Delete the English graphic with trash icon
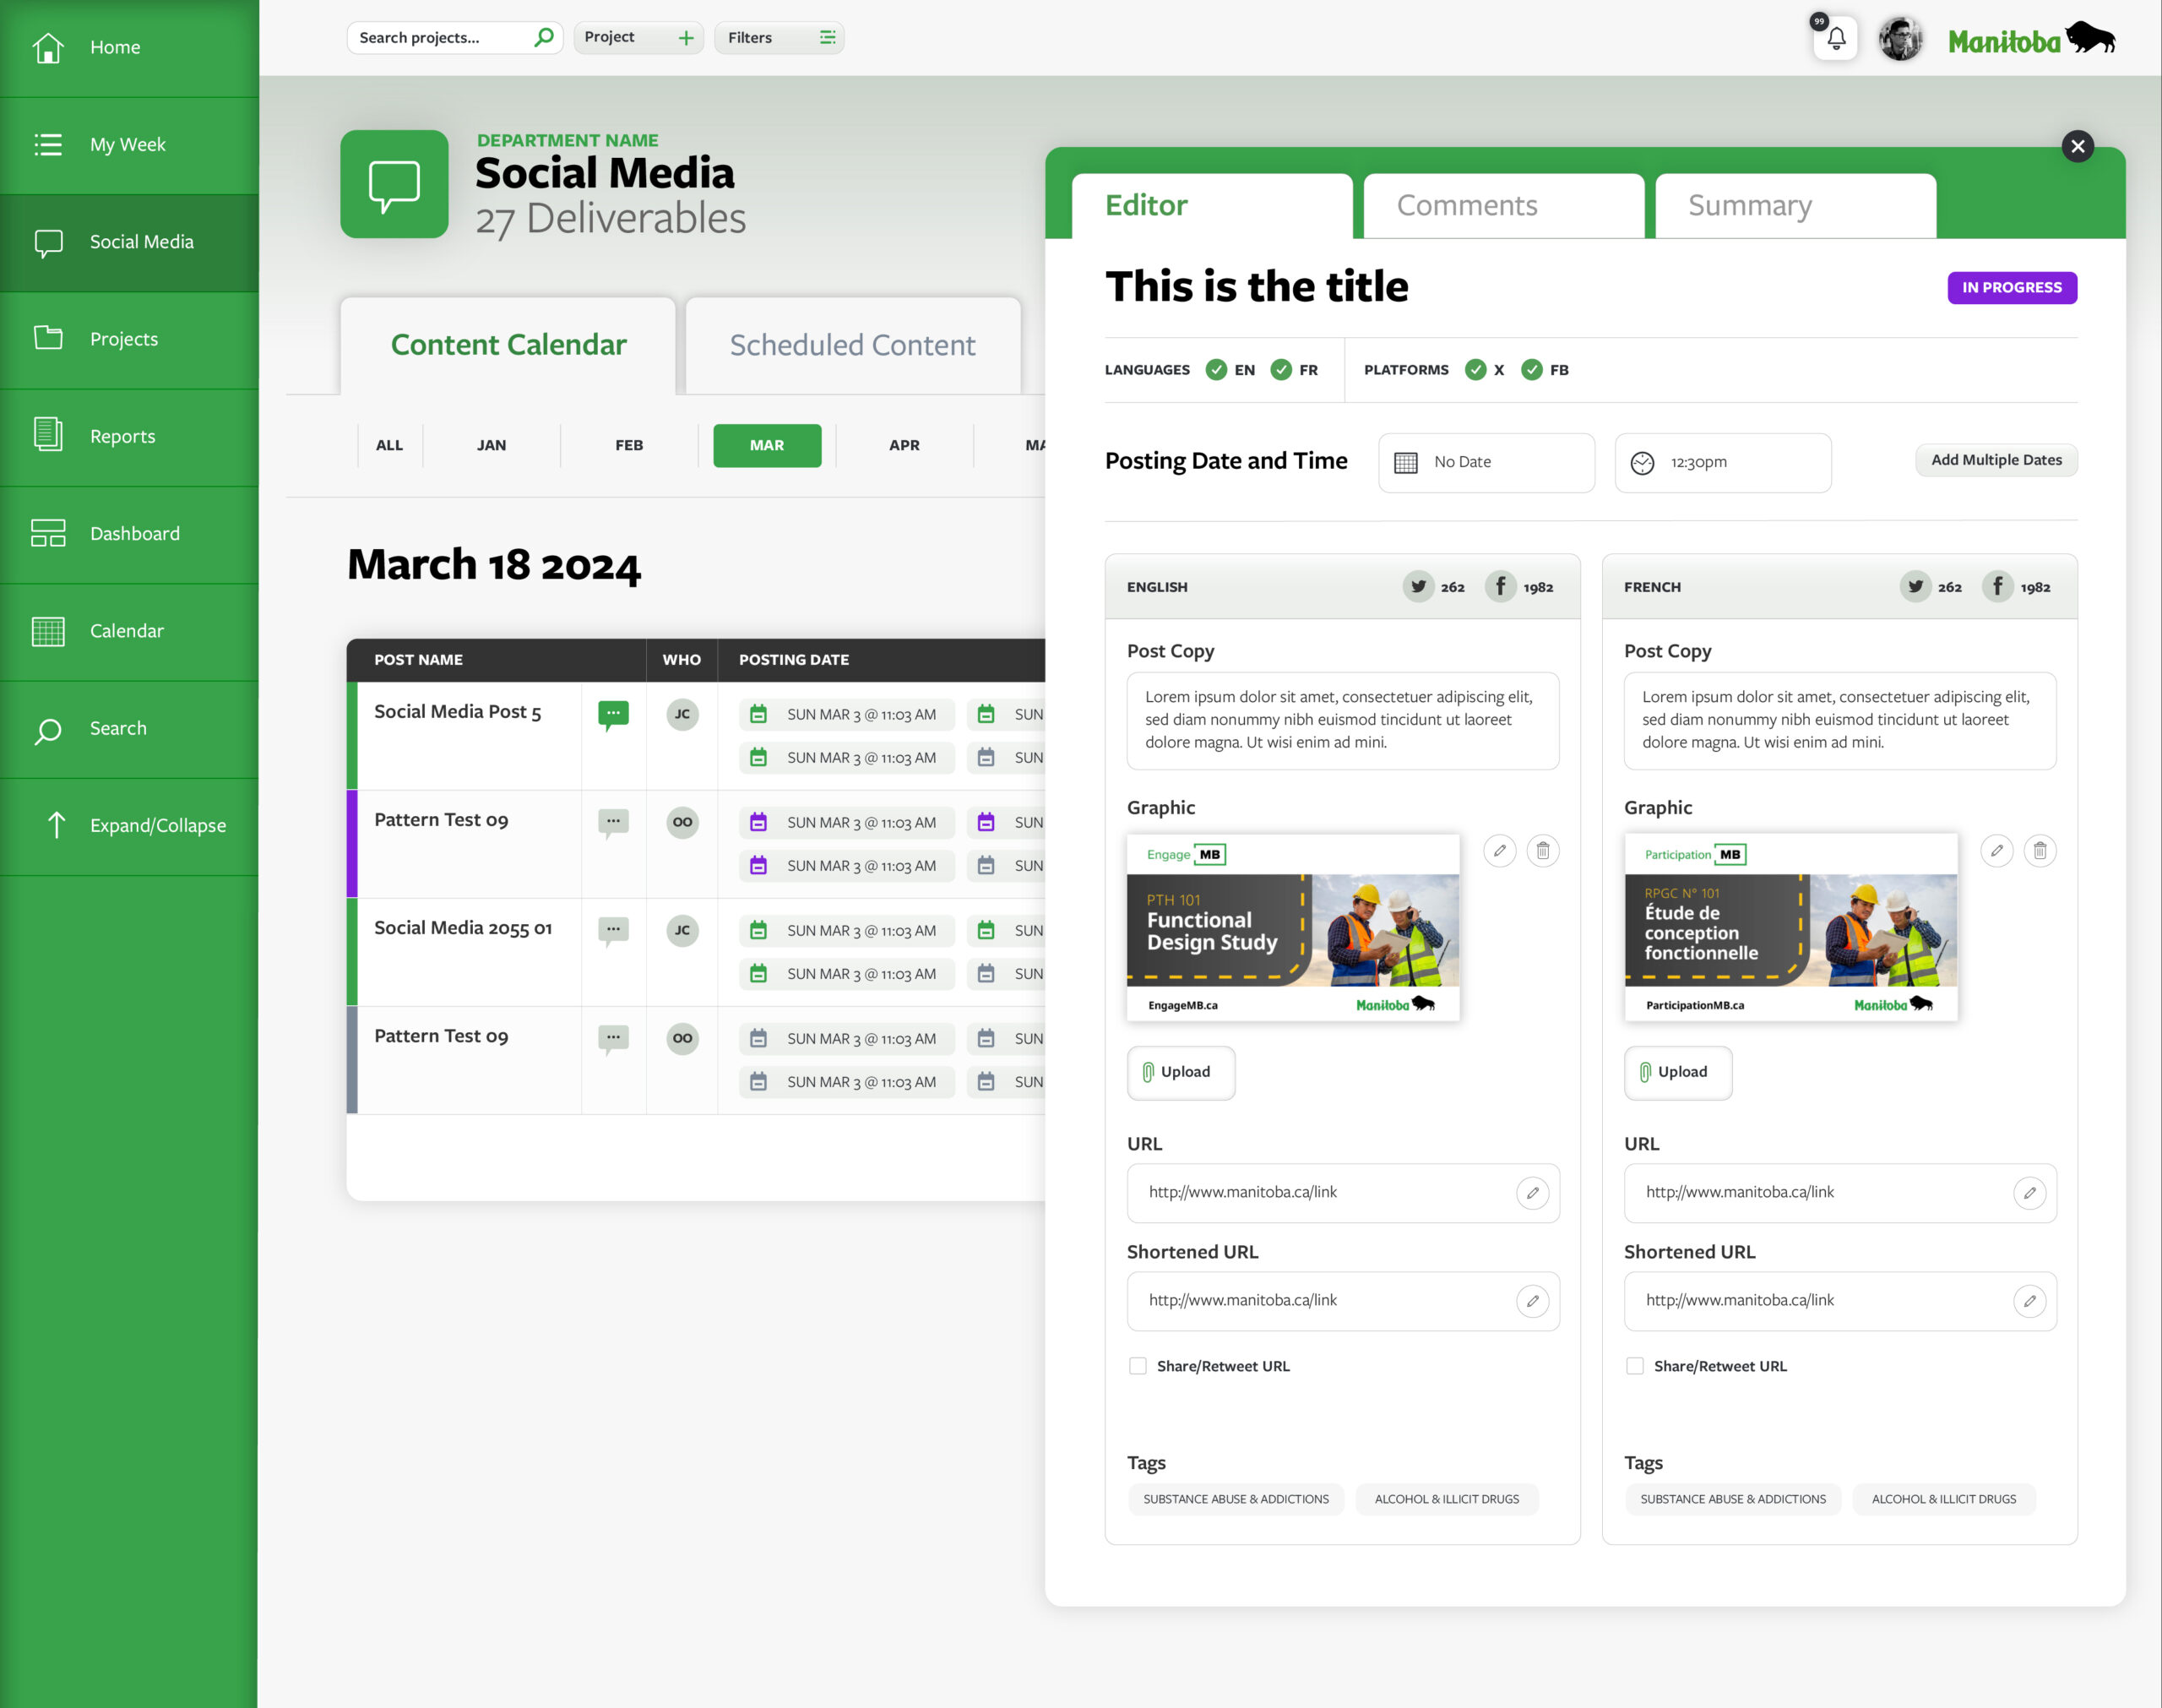The image size is (2162, 1708). pos(1542,851)
